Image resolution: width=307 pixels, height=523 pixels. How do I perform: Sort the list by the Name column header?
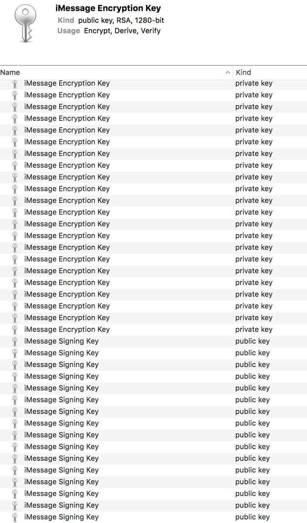[10, 73]
